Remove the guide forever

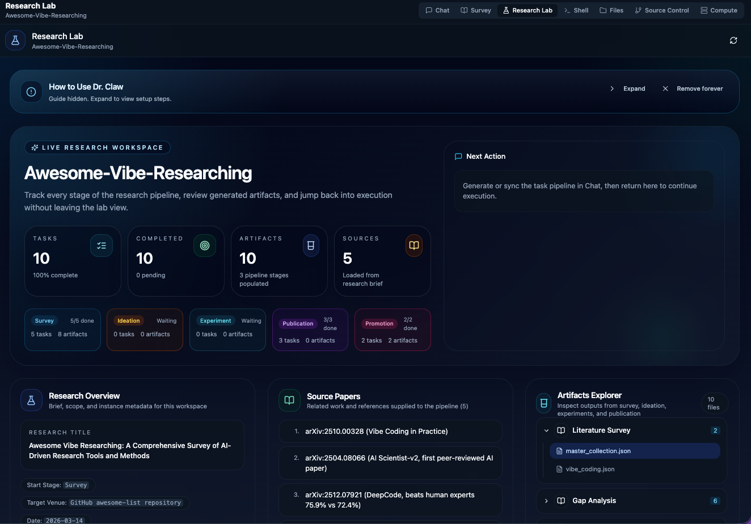click(x=693, y=88)
